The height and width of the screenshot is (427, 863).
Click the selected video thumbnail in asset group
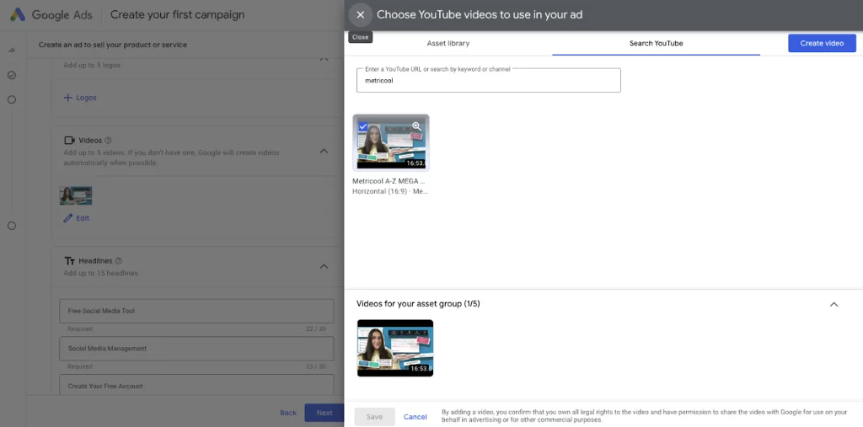click(395, 349)
